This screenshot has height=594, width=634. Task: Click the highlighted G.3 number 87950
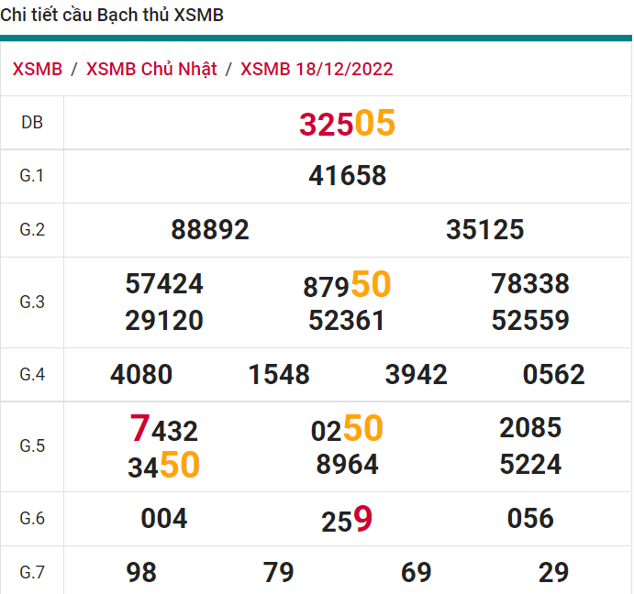pos(347,286)
